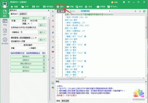Select the 源文件 editor view tab
Image resolution: width=148 pixels, height=103 pixels.
(71, 11)
